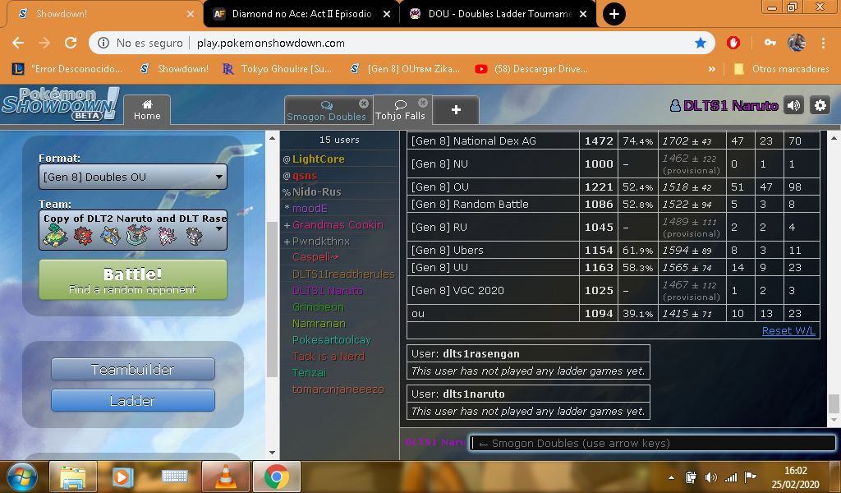This screenshot has height=493, width=841.
Task: Open the Chrome three-dot menu
Action: coord(823,43)
